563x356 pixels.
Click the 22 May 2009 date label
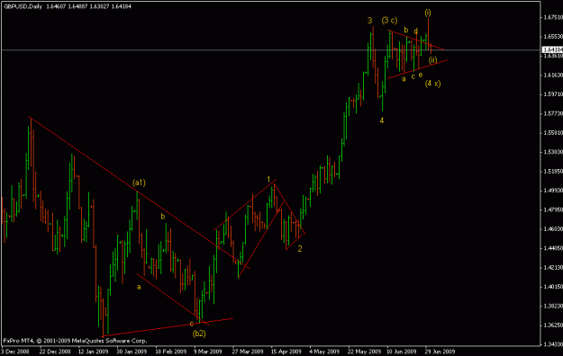coord(364,352)
